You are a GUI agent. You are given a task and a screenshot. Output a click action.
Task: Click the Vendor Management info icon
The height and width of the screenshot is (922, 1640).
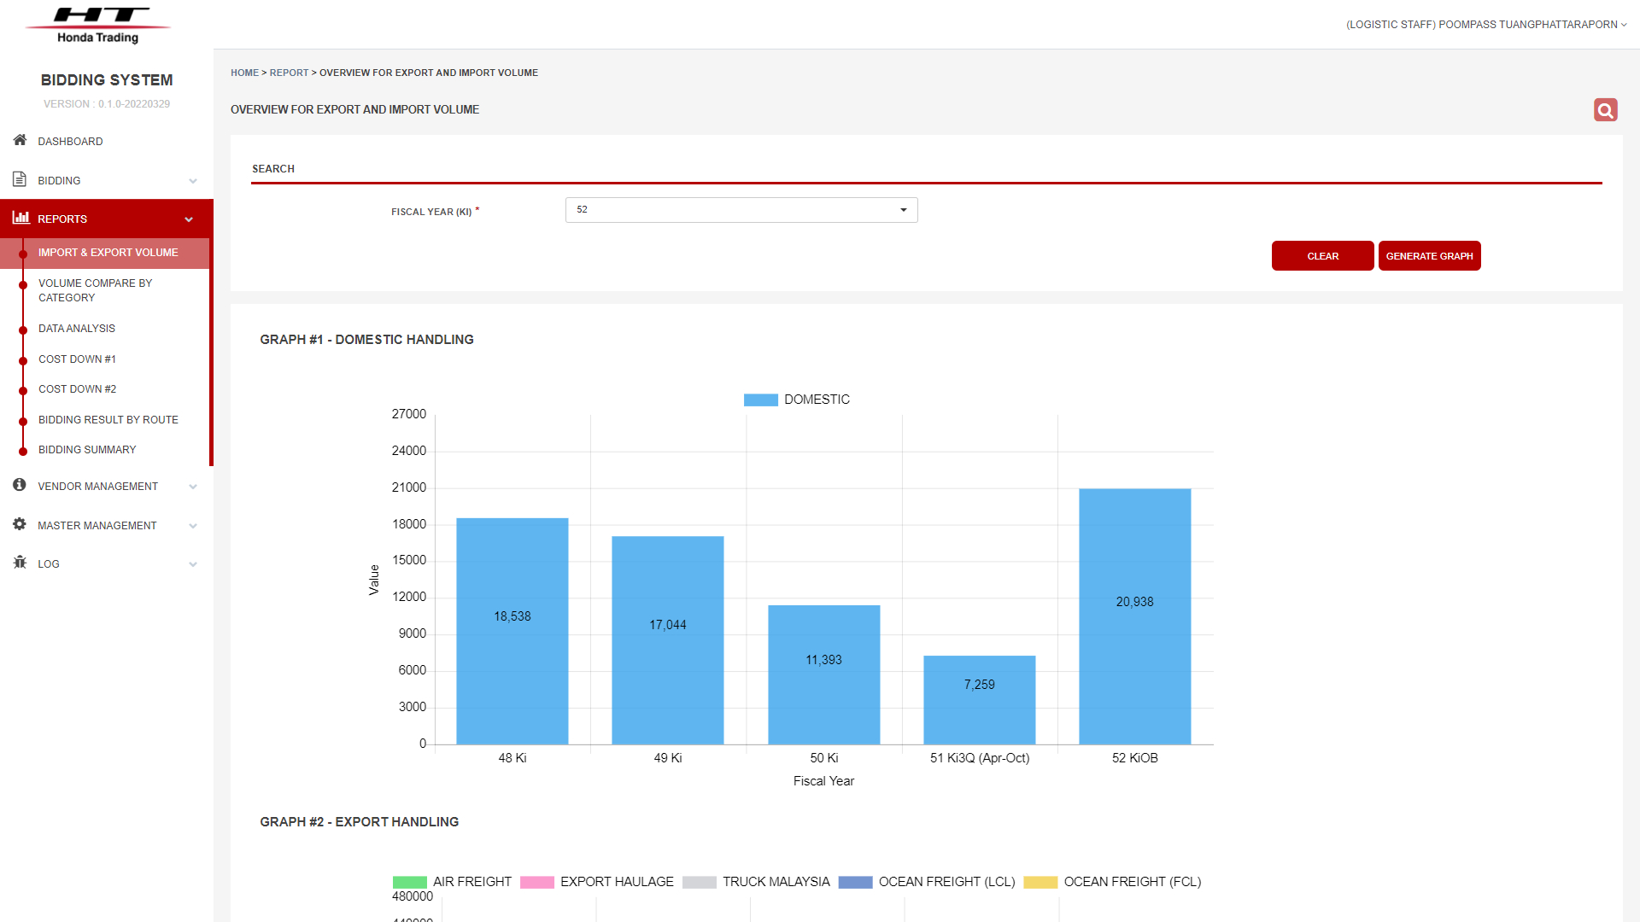point(20,485)
